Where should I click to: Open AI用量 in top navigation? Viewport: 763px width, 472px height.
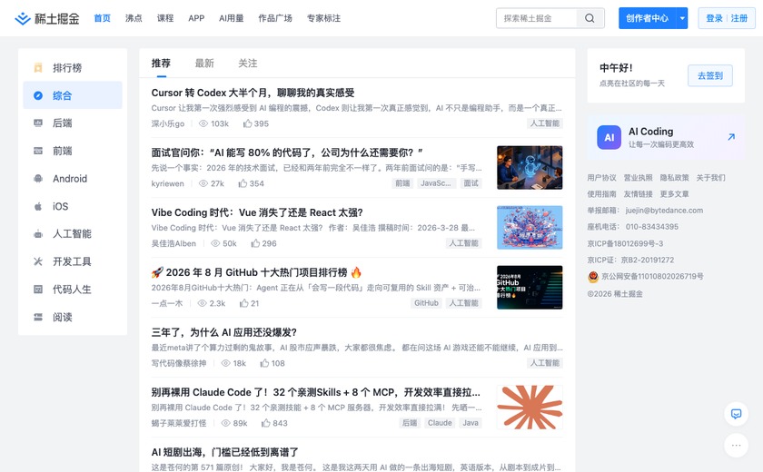pyautogui.click(x=231, y=18)
